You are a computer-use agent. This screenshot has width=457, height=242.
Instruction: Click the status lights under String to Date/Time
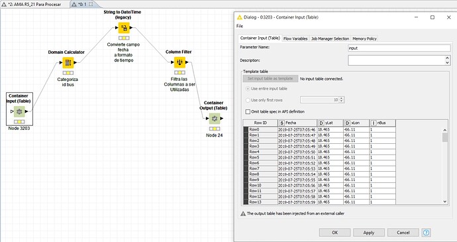point(124,38)
